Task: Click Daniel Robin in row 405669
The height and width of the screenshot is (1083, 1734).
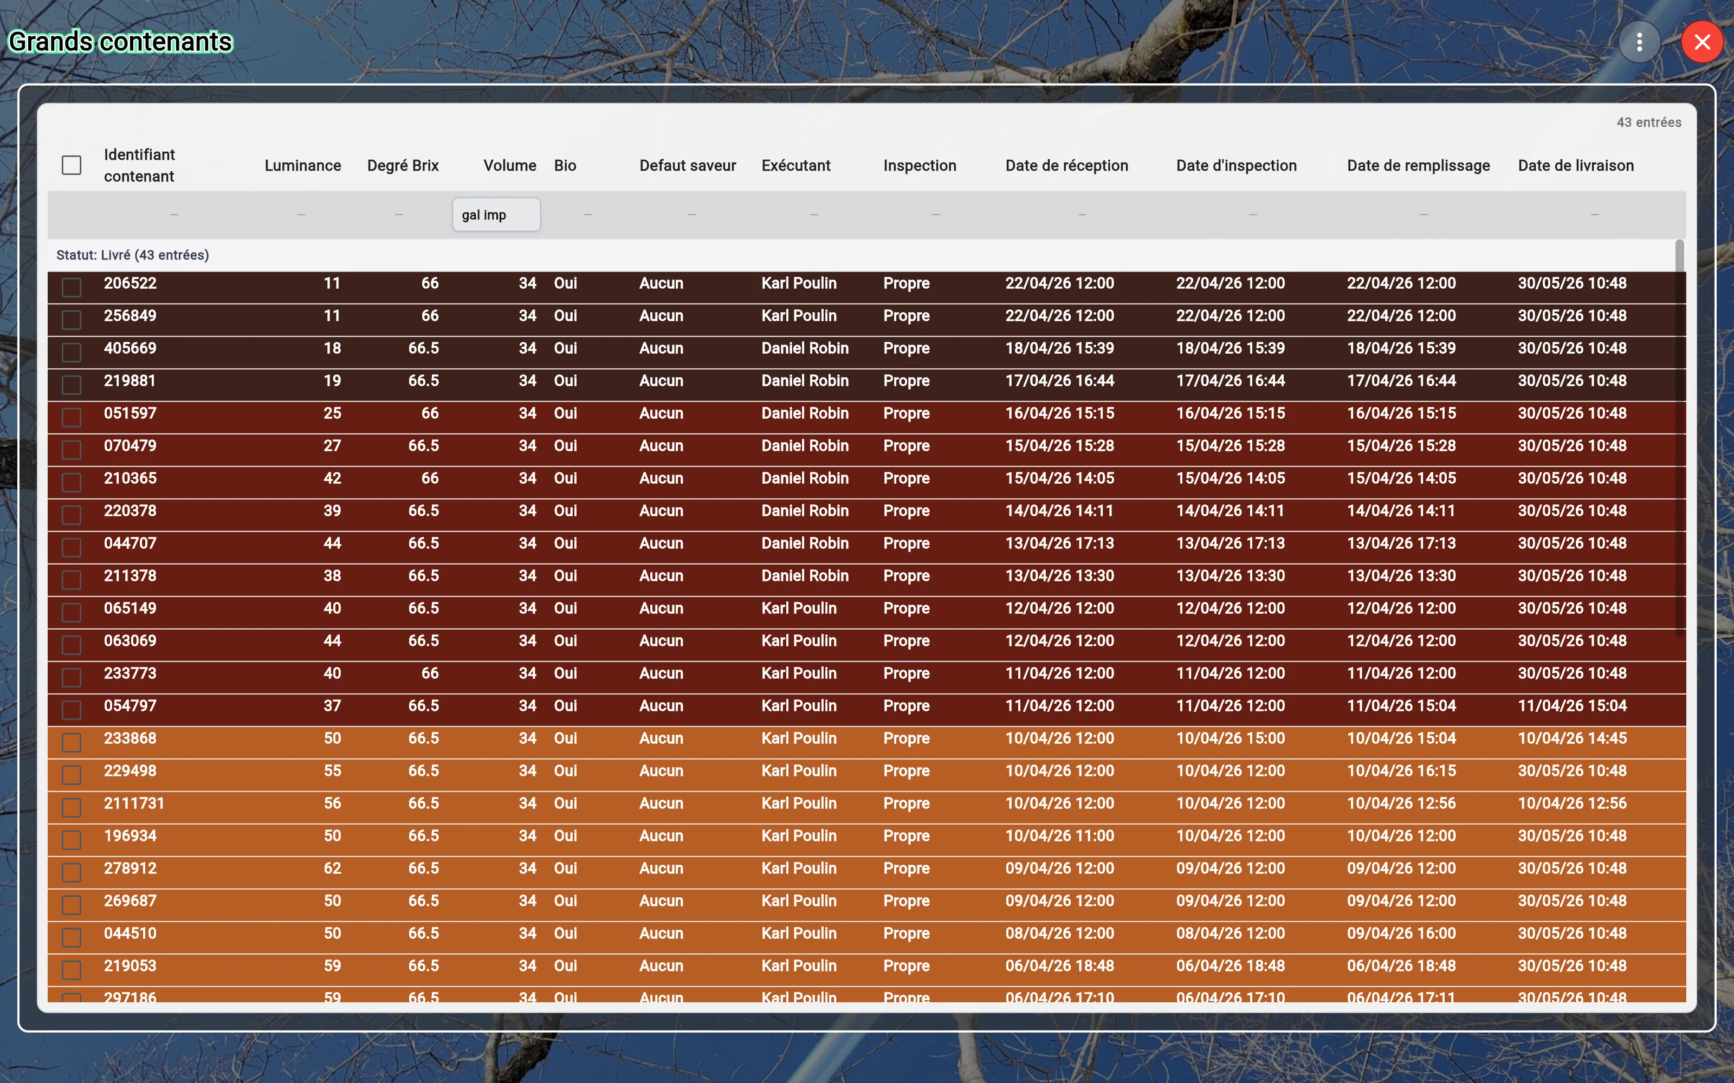Action: coord(804,348)
